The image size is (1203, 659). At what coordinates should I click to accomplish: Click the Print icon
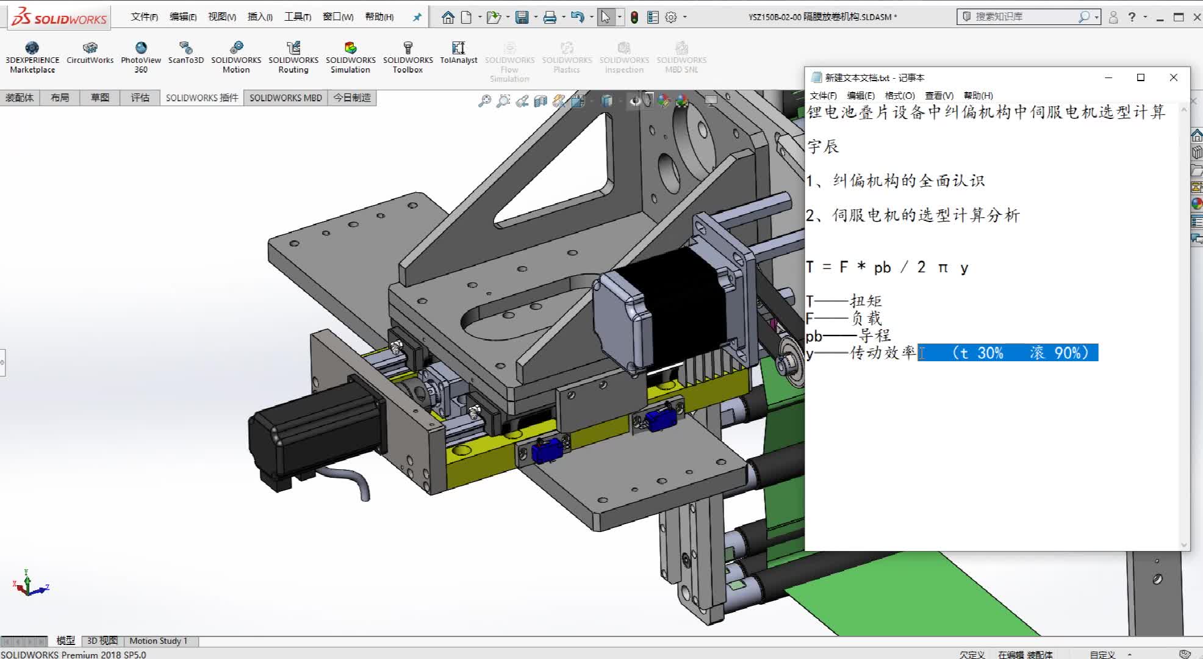point(550,17)
